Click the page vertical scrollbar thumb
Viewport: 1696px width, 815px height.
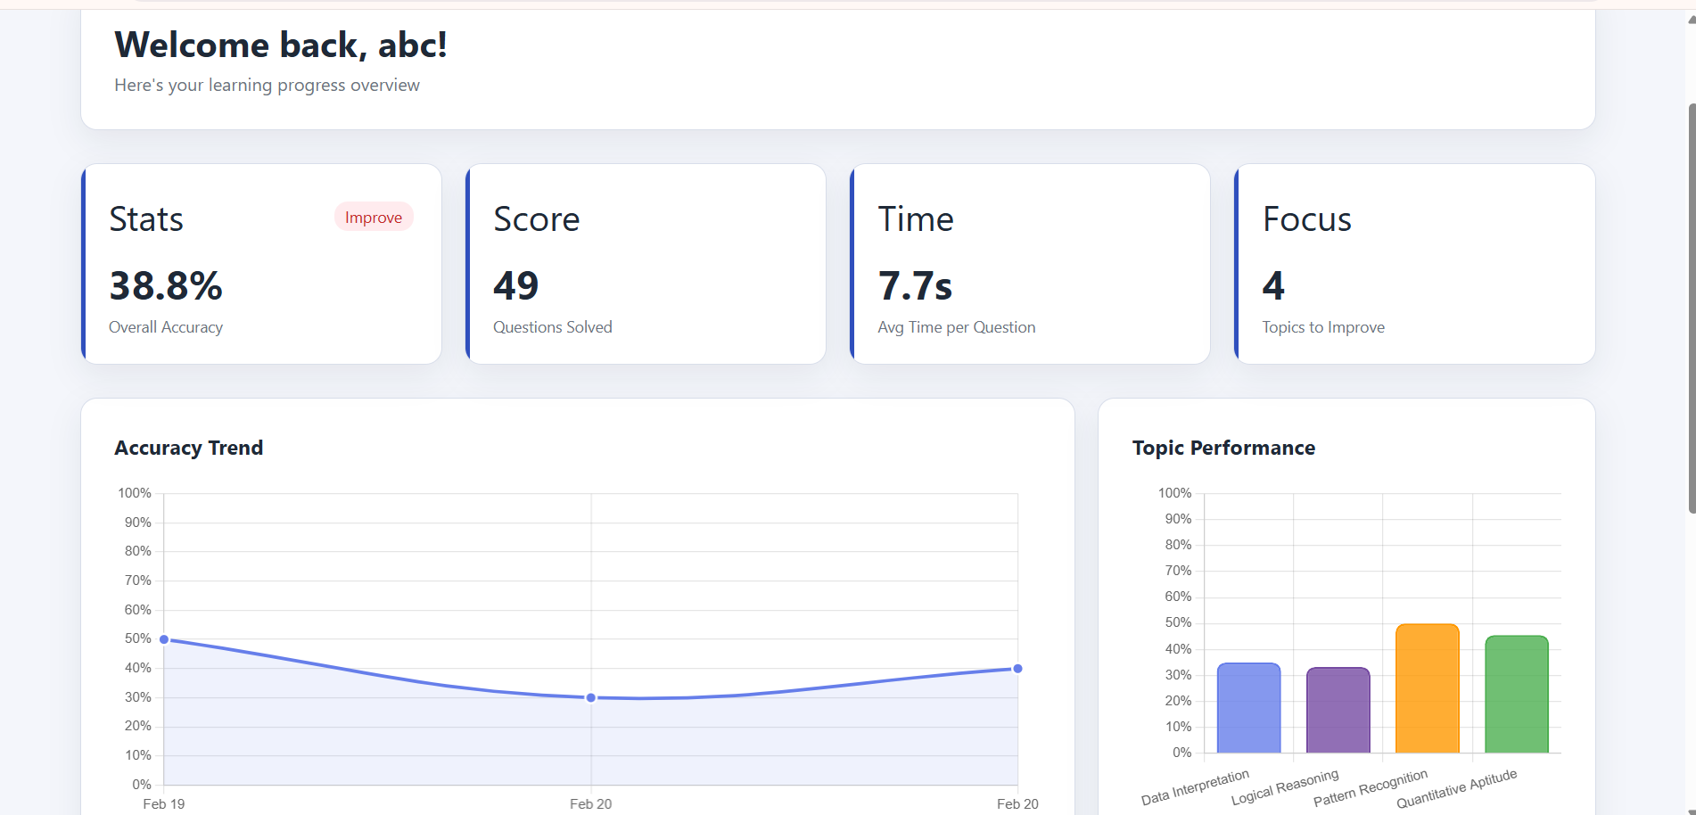pyautogui.click(x=1691, y=308)
